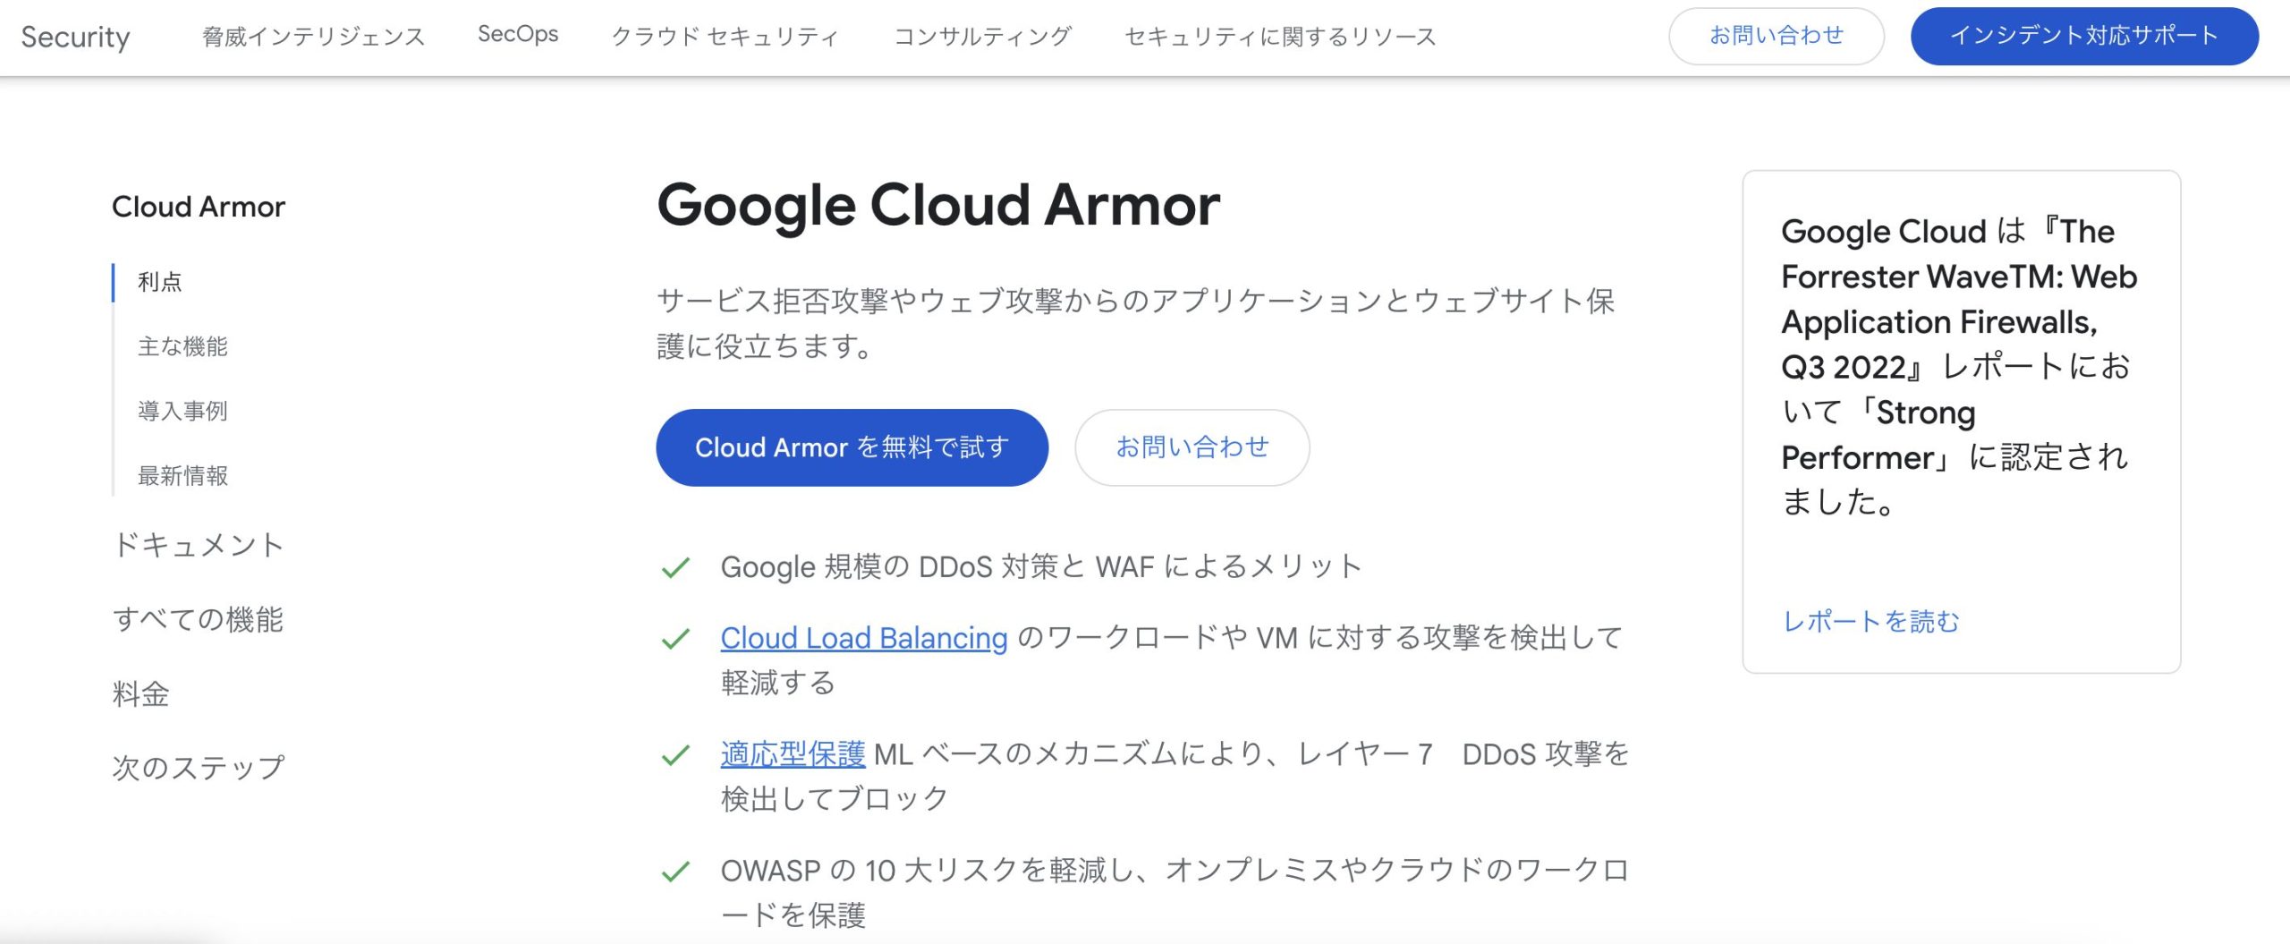Open the SecOps navigation menu
The image size is (2290, 944).
click(x=518, y=34)
